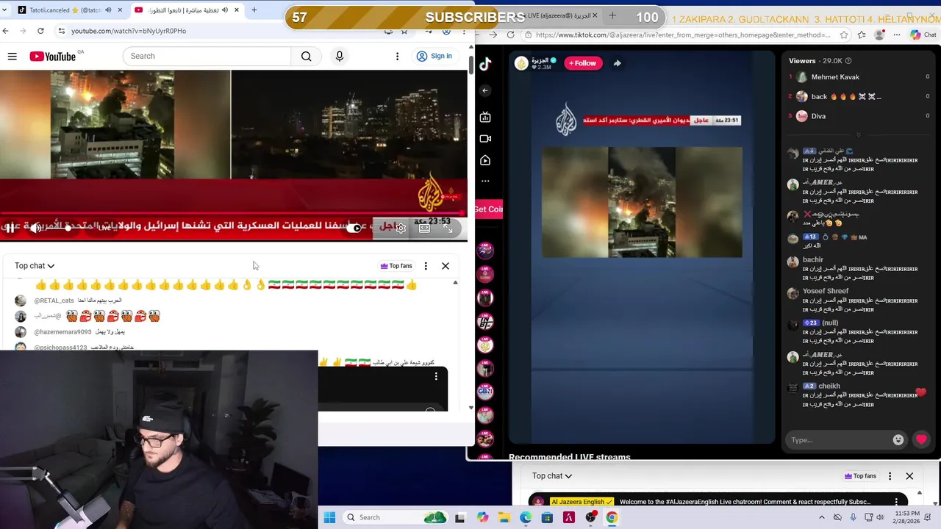Open TikTok play-circle sidebar icon

click(485, 160)
